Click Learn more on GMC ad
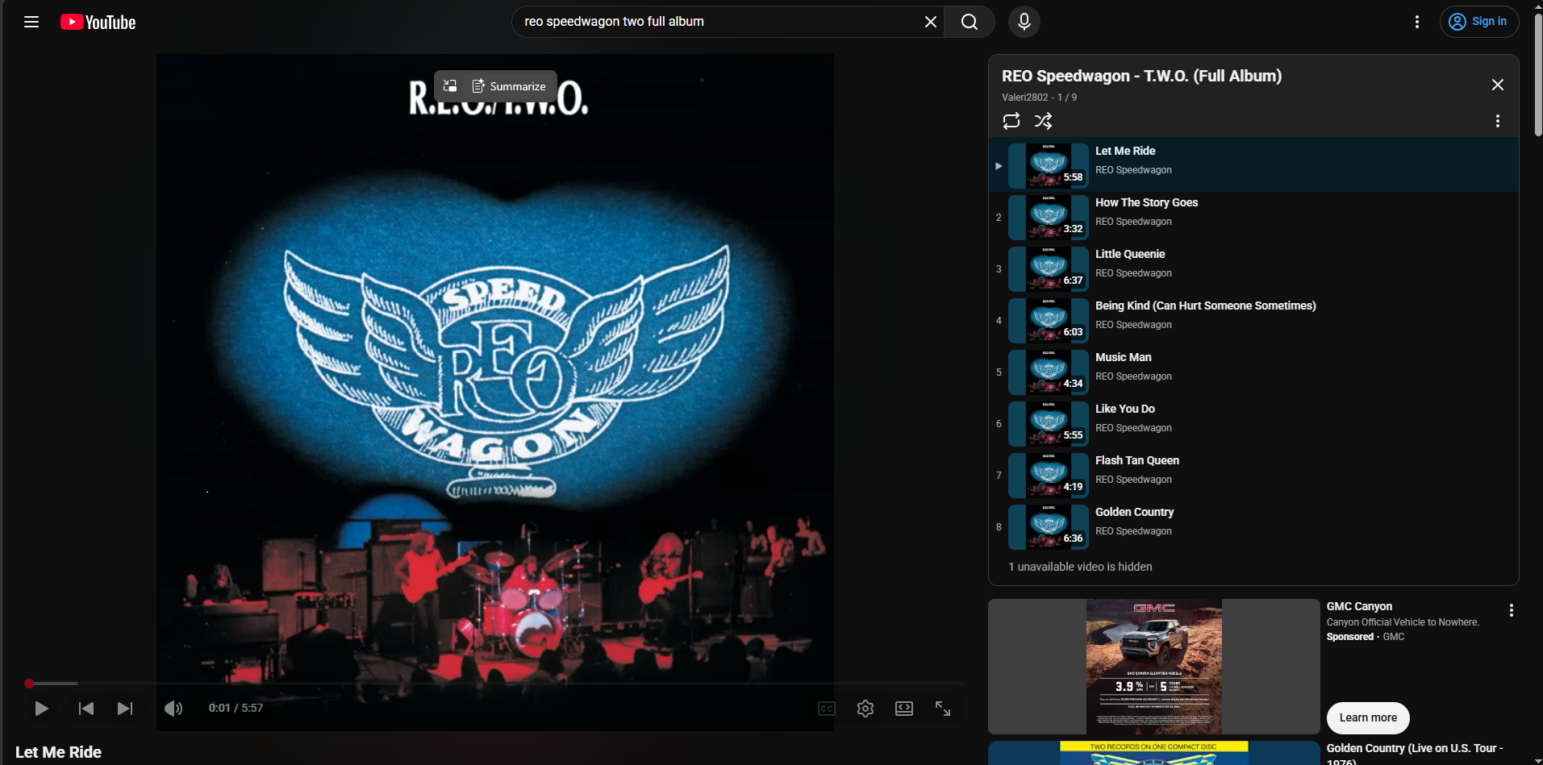Viewport: 1543px width, 765px height. (1368, 718)
